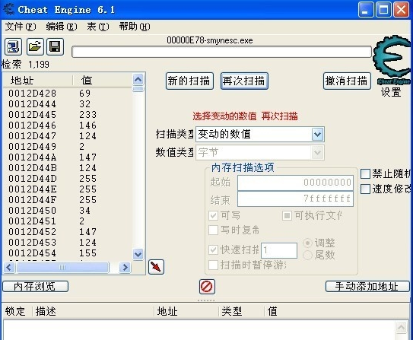This screenshot has height=340, width=413.
Task: Select result address 0012D449
Action: [x=32, y=147]
